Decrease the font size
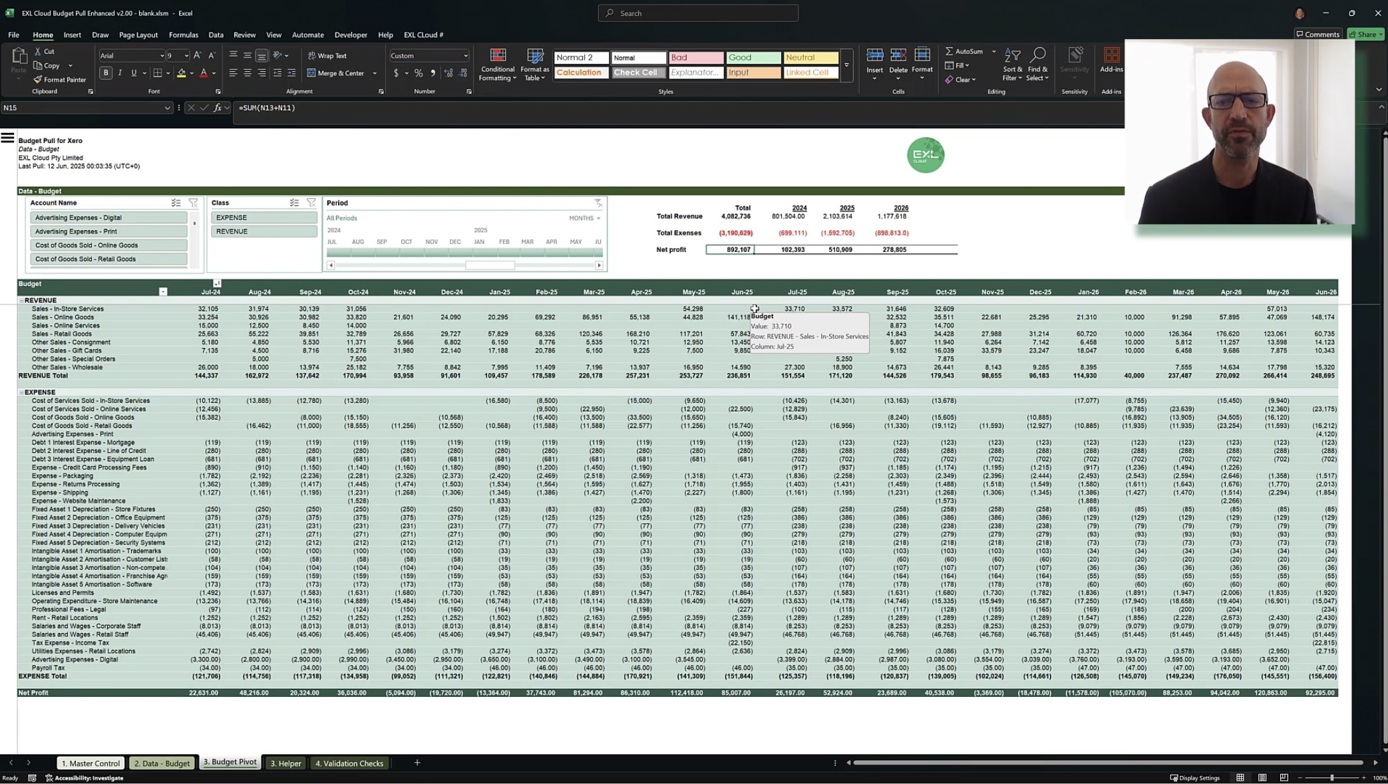The image size is (1388, 784). (x=212, y=56)
